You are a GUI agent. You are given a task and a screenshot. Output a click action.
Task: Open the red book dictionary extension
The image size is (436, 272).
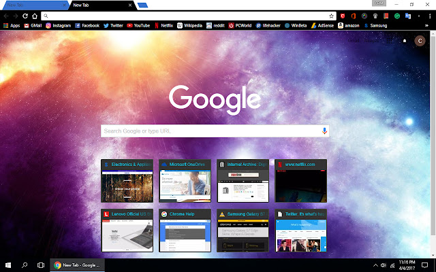coord(386,16)
